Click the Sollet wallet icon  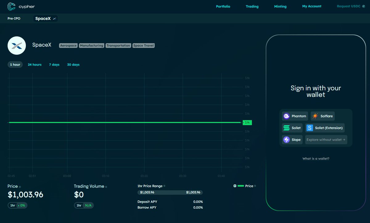tap(286, 128)
